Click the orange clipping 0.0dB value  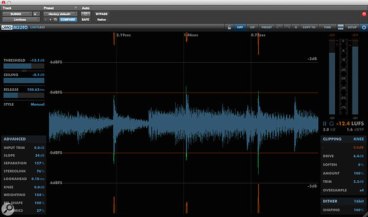click(359, 148)
